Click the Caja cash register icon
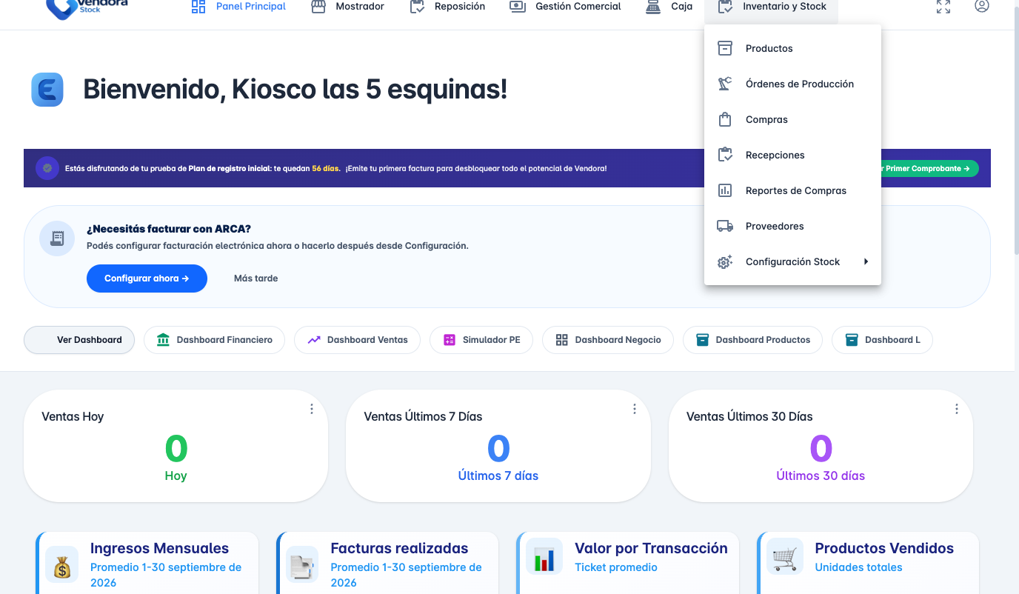The height and width of the screenshot is (594, 1019). pyautogui.click(x=653, y=7)
